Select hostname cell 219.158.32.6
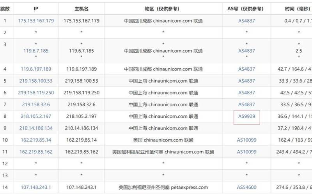312x195 pixels. [x=82, y=105]
